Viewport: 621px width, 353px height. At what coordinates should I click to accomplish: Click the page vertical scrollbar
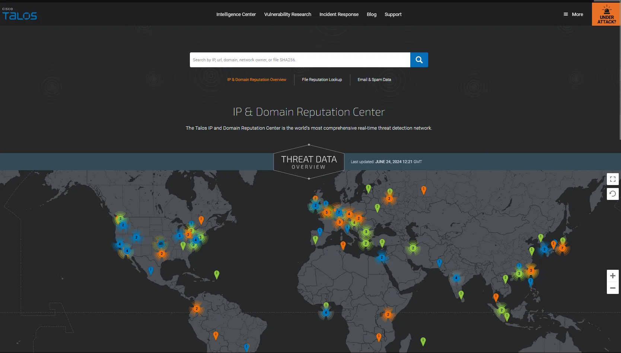pos(620,71)
